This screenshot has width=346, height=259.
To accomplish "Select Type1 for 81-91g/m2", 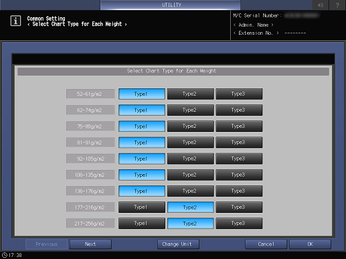I will (x=142, y=143).
